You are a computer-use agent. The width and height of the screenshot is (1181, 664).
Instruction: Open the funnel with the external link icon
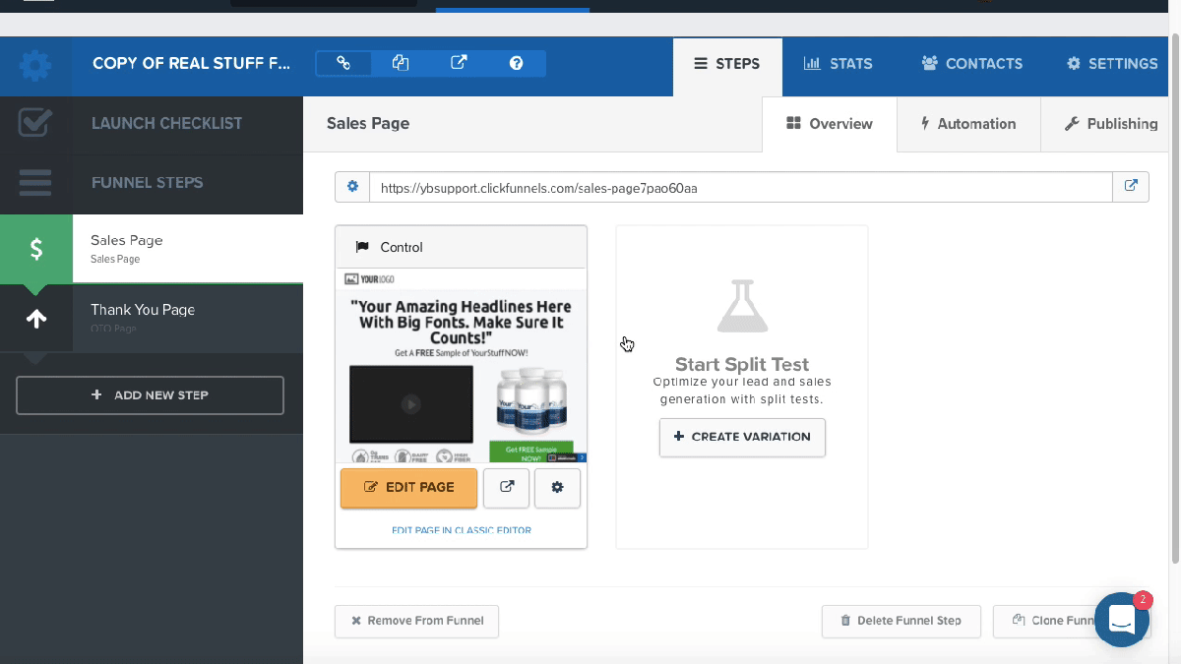458,61
